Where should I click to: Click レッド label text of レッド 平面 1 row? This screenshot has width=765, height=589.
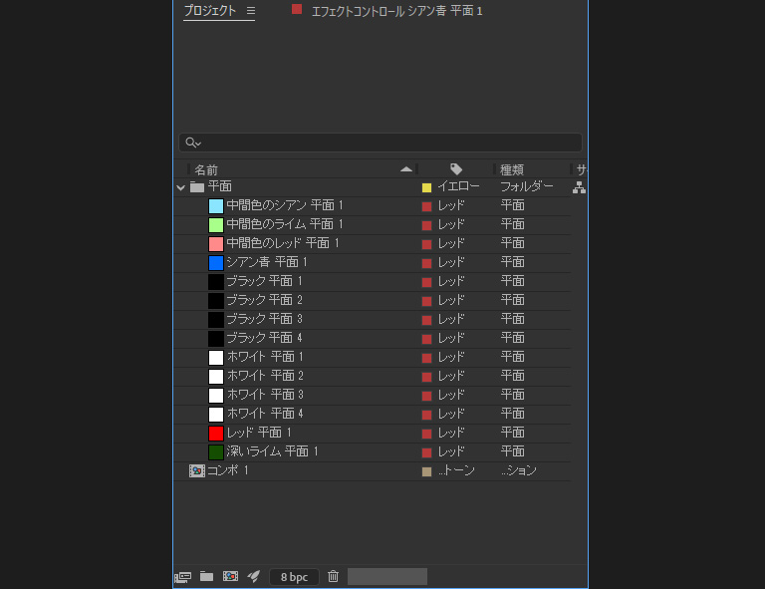point(451,433)
